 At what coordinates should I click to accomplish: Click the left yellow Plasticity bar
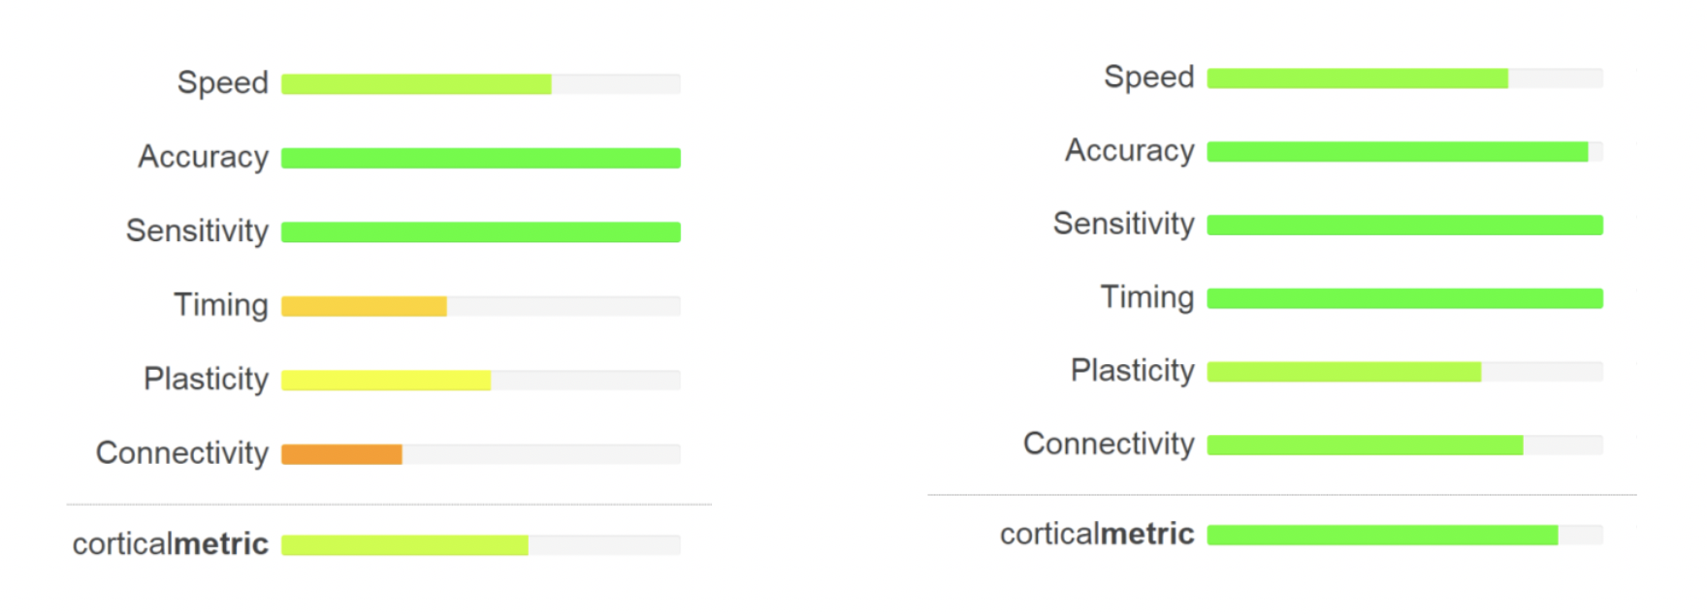tap(386, 381)
